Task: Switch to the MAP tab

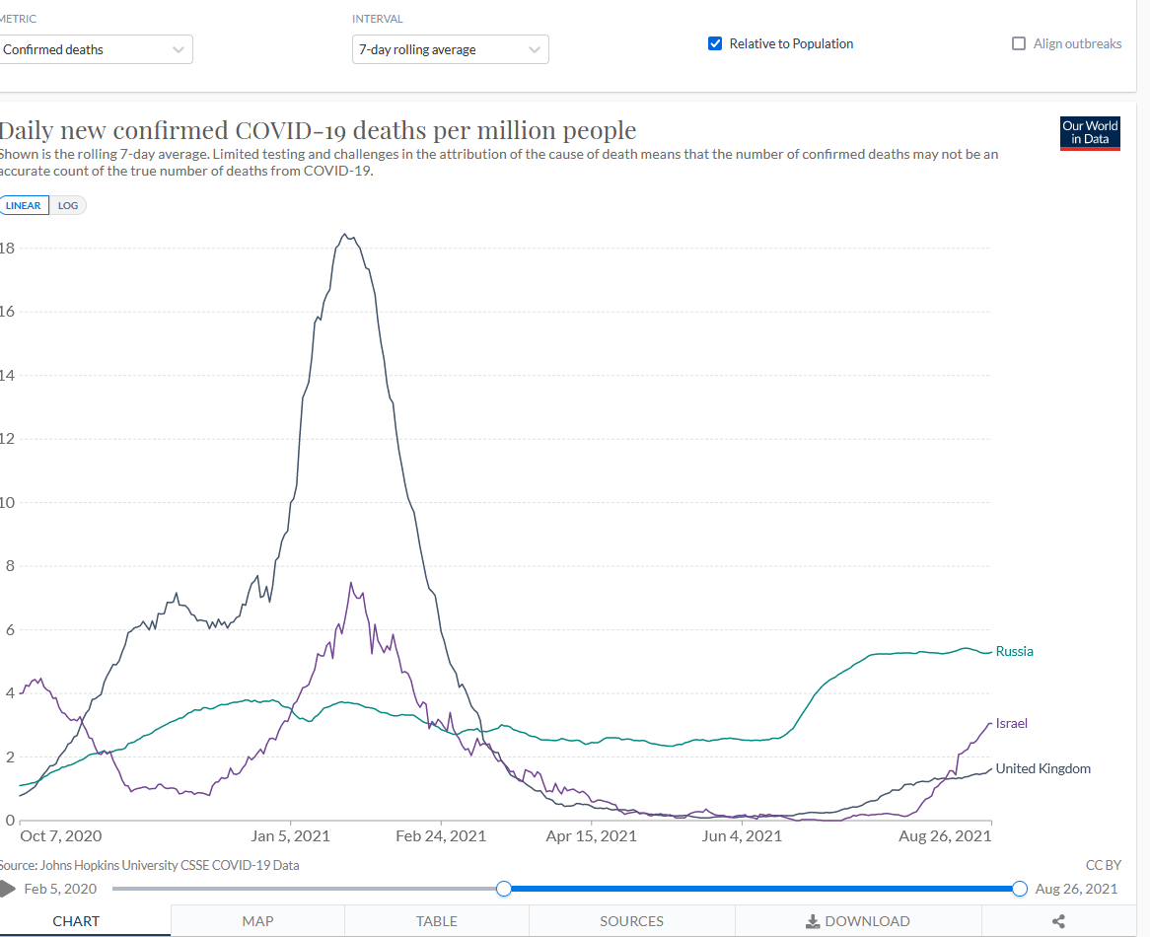Action: click(x=257, y=921)
